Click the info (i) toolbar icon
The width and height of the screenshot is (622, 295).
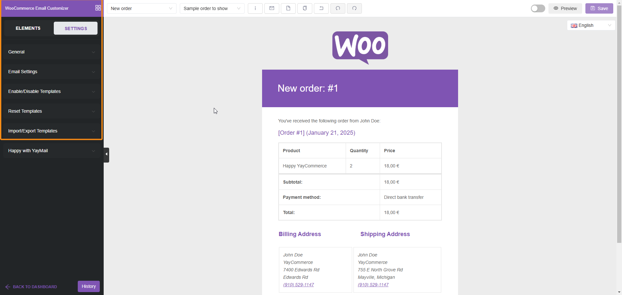(255, 8)
